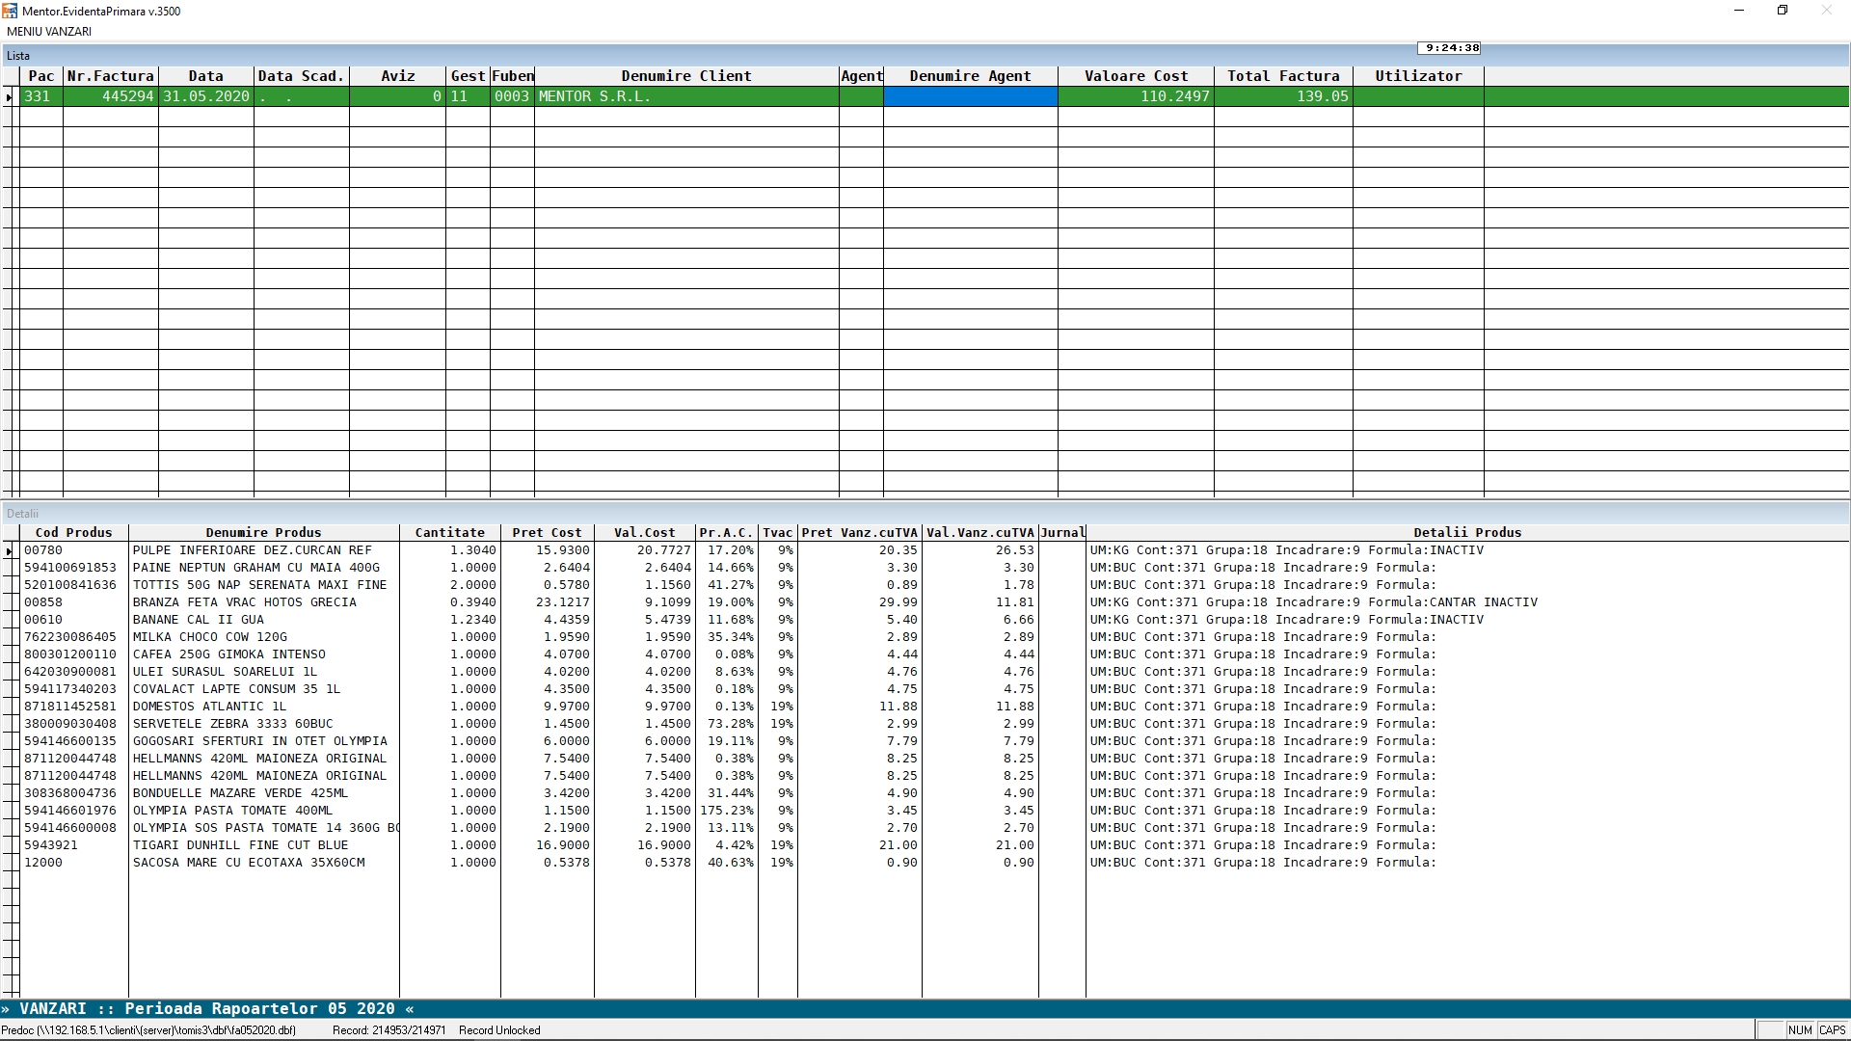Select product row PULPE INFERIOARE DEZ.CURCAN REF
This screenshot has width=1851, height=1041.
252,550
